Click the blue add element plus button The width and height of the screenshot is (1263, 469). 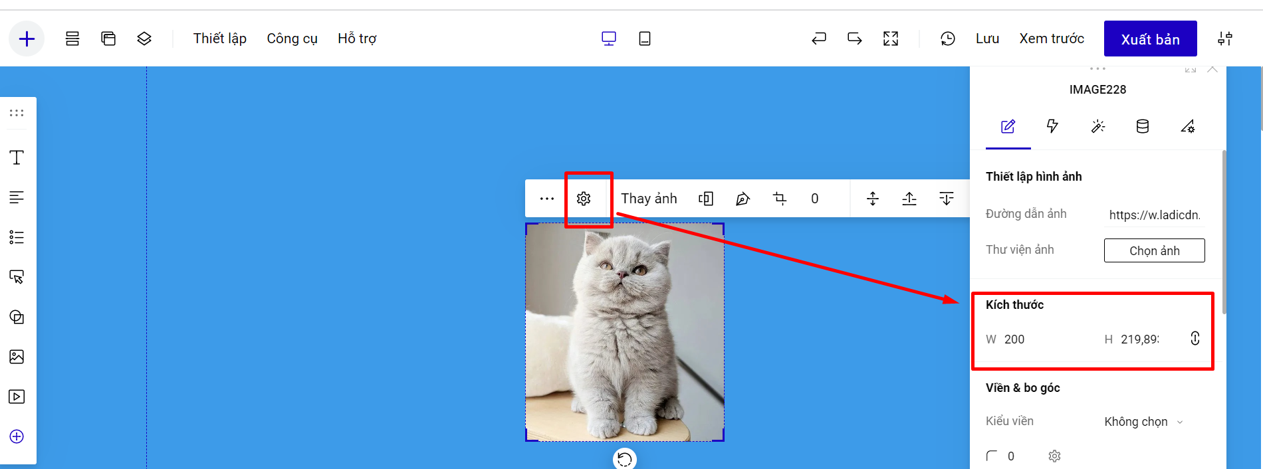coord(27,39)
